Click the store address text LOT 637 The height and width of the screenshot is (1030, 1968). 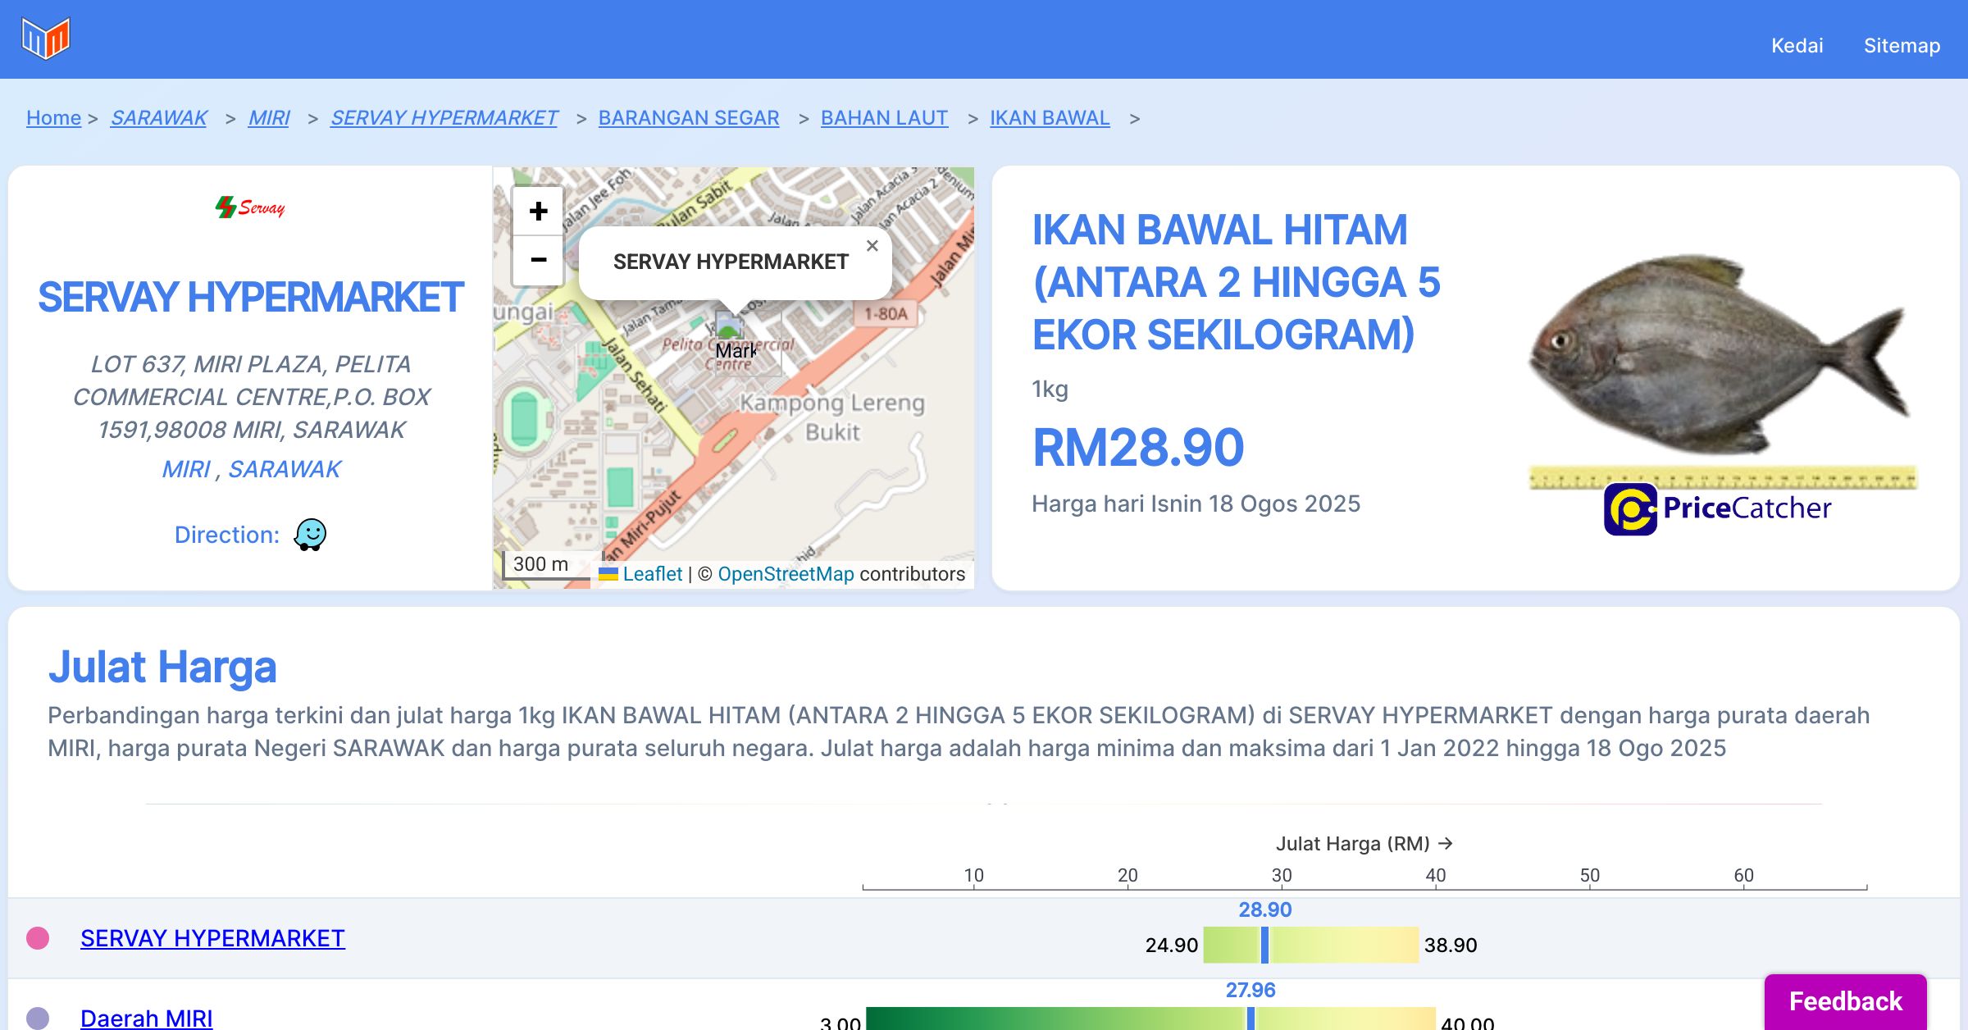[251, 397]
